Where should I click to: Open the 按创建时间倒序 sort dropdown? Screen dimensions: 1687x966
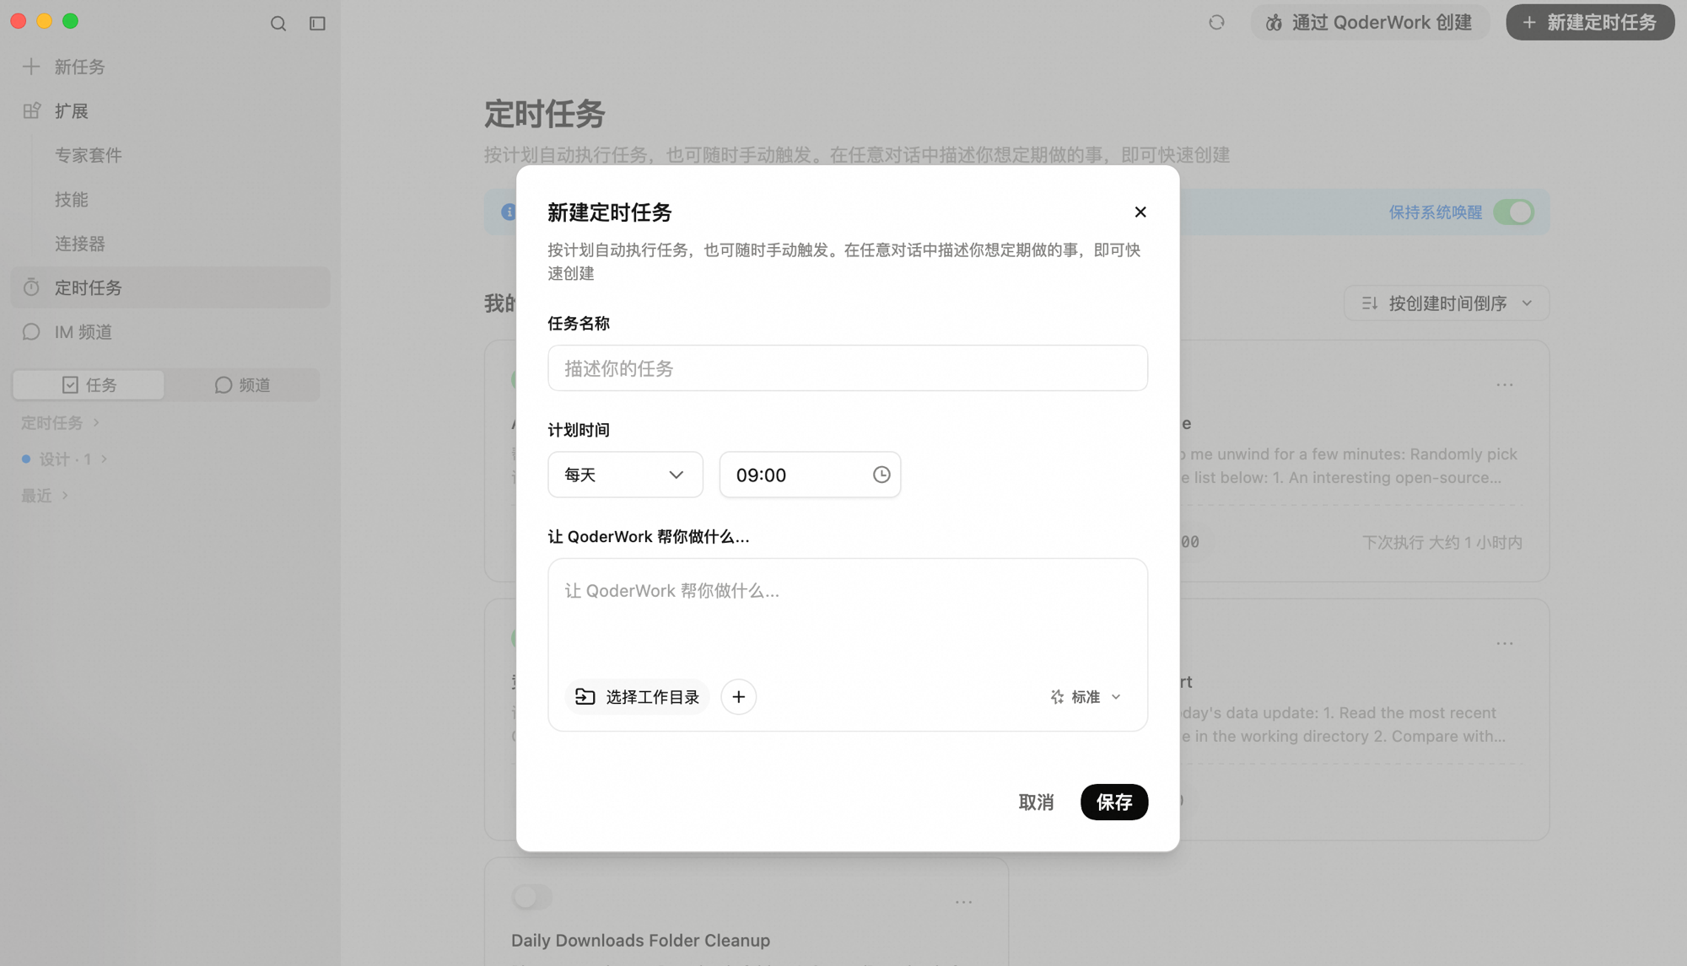(1447, 303)
